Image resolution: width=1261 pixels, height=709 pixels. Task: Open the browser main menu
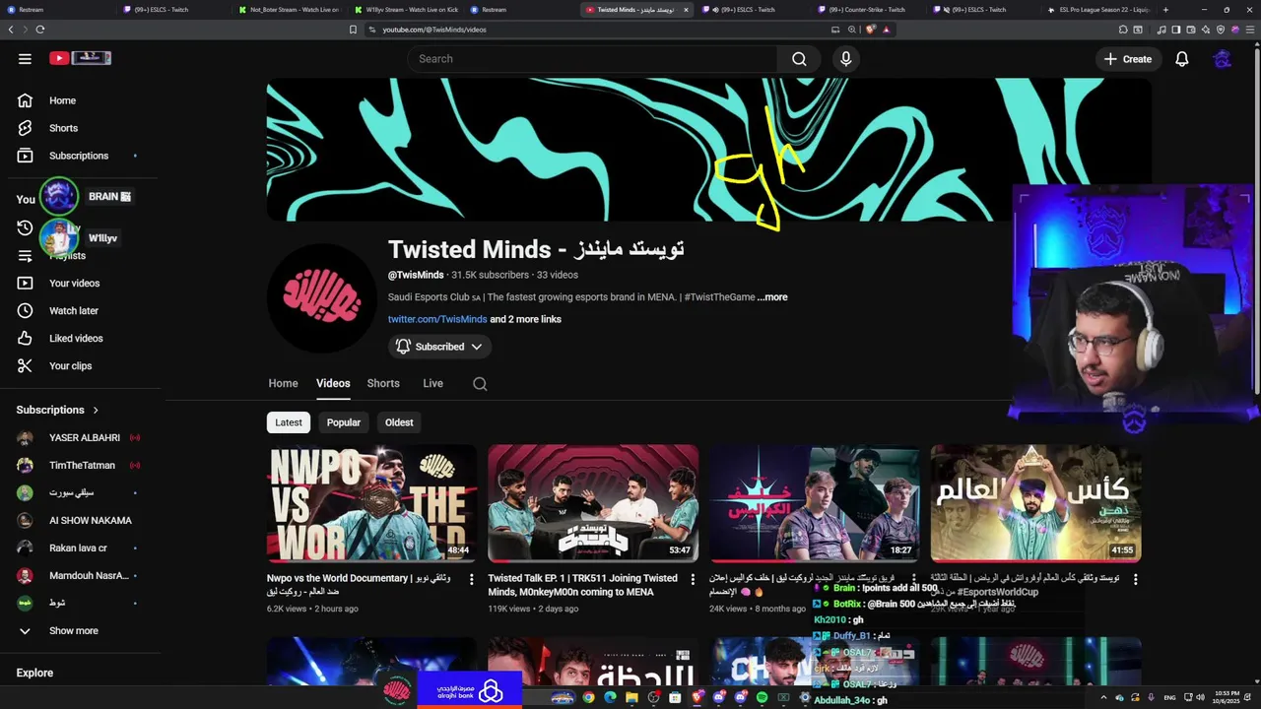point(1251,30)
